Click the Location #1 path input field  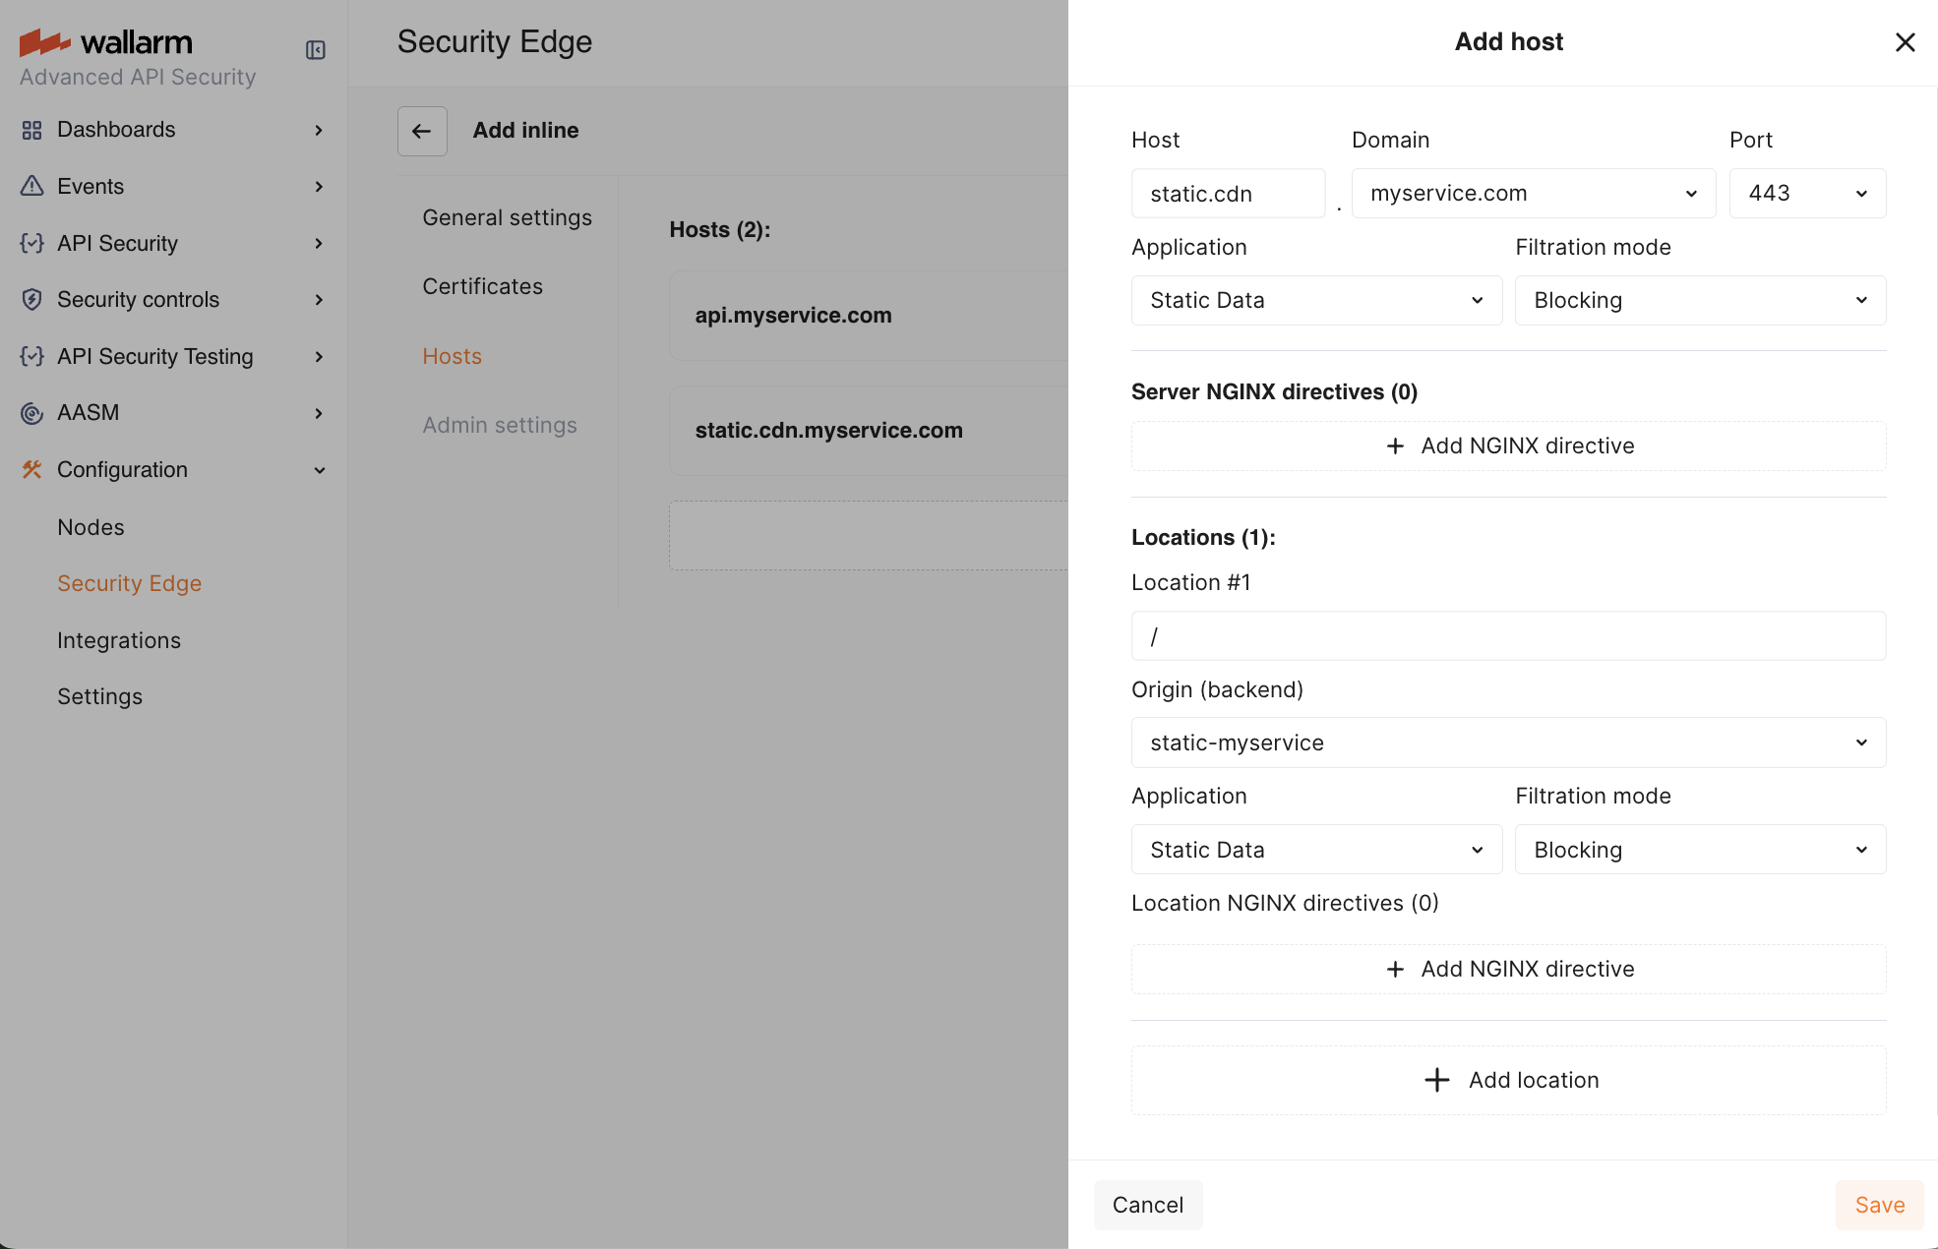point(1507,636)
